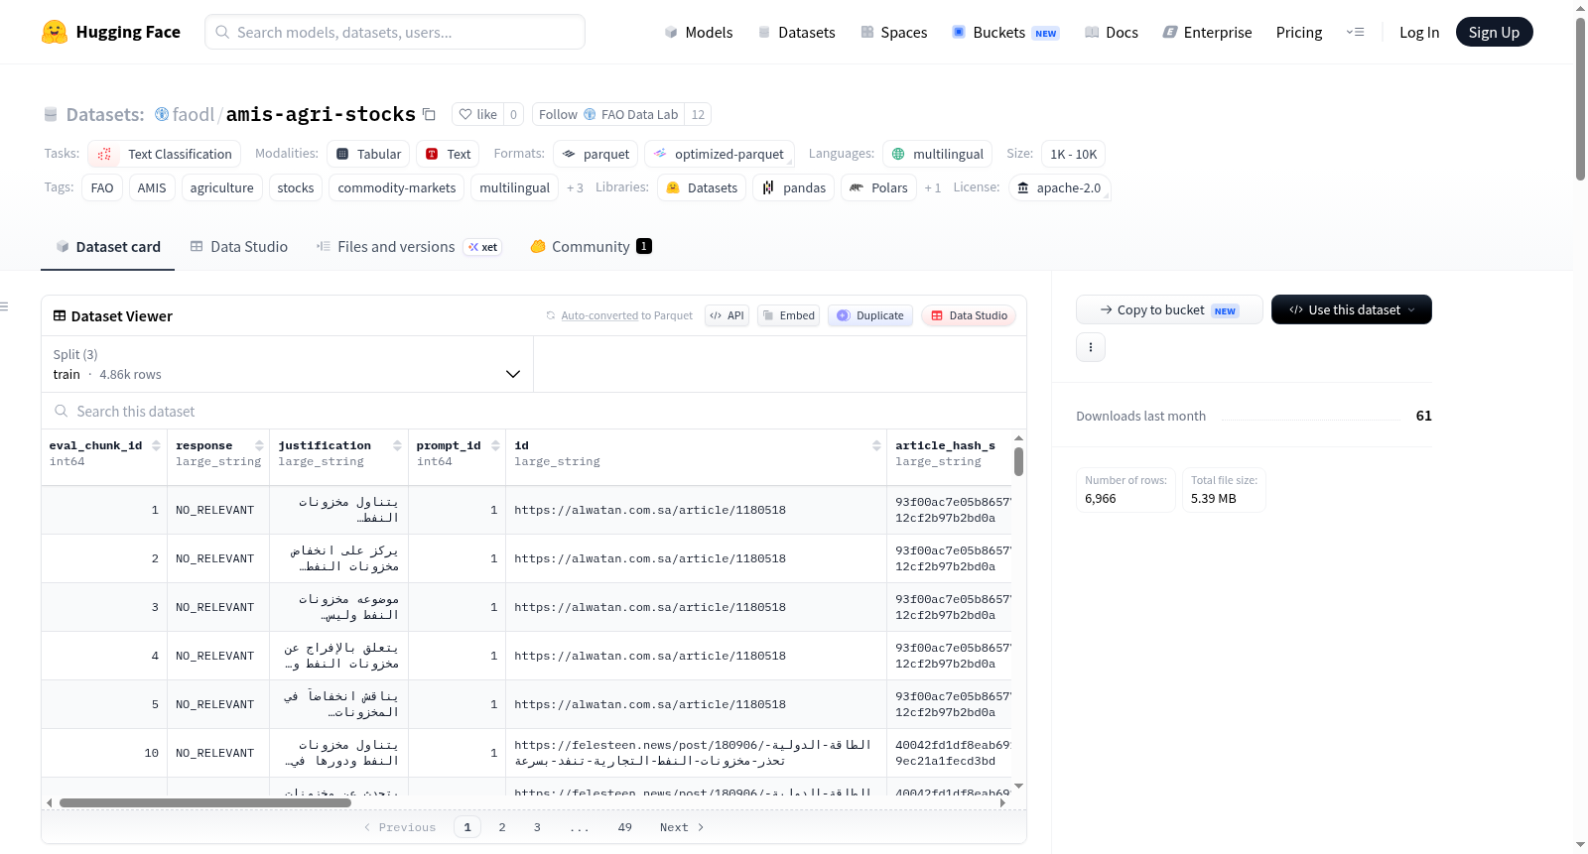The image size is (1588, 854).
Task: Open the apache-2.0 license tag
Action: (x=1059, y=187)
